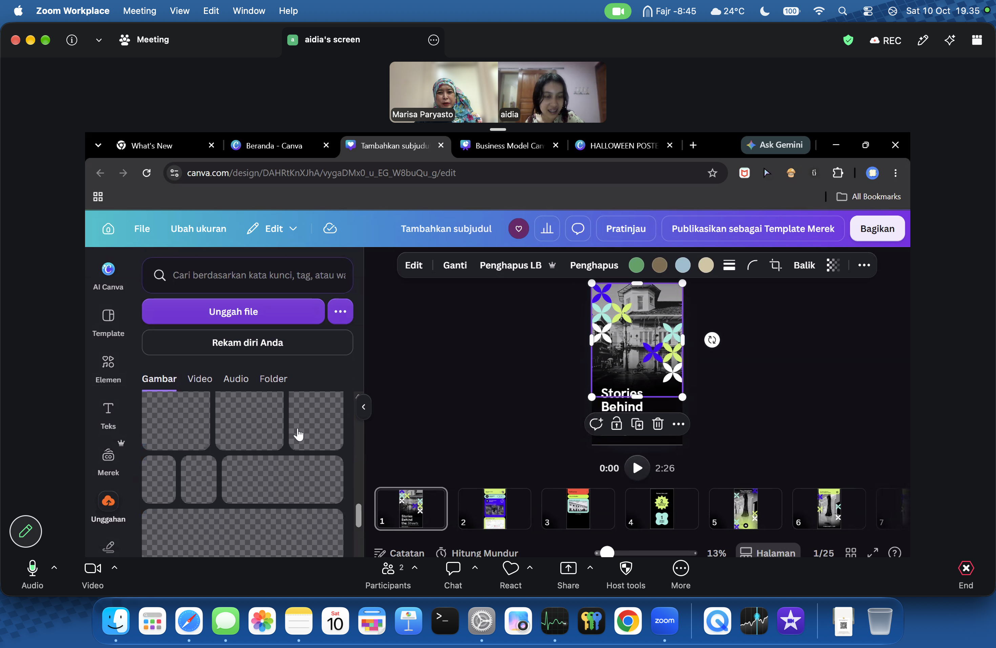Delete the selected element with trash icon
Viewport: 996px width, 648px height.
pyautogui.click(x=658, y=424)
